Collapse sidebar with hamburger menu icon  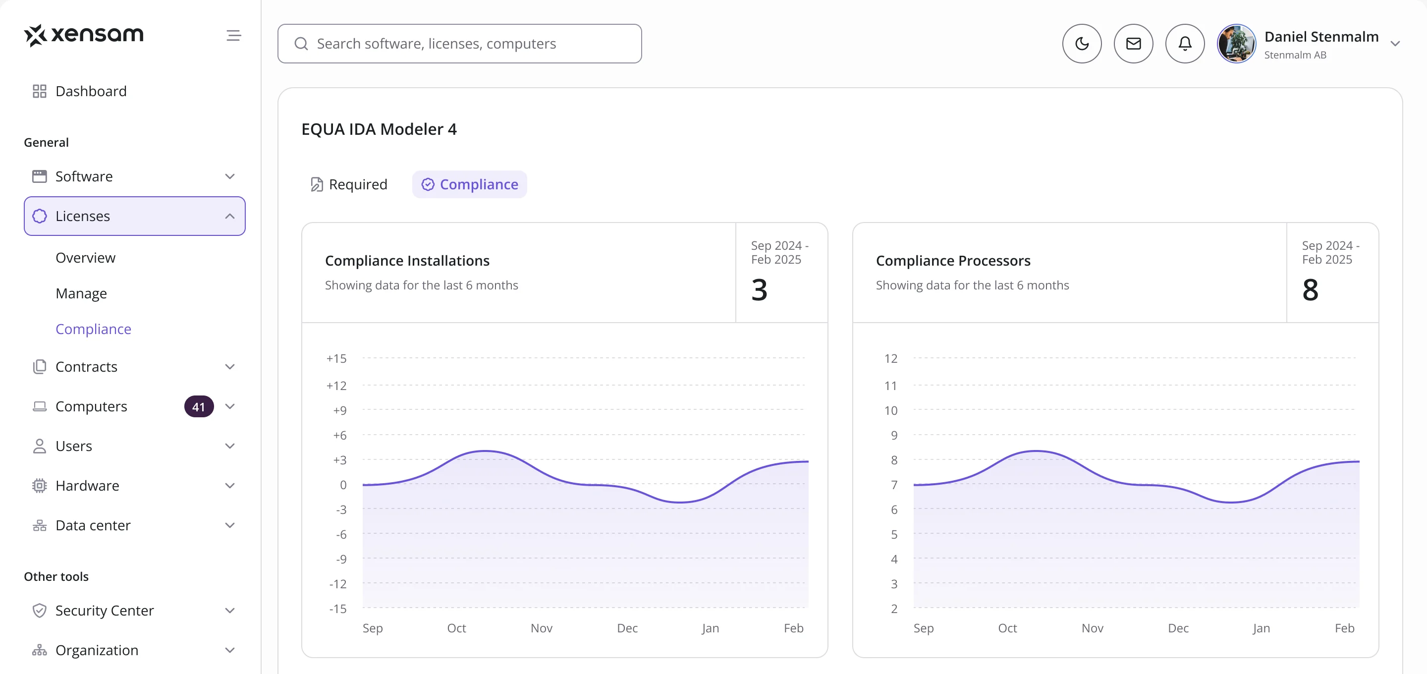click(x=234, y=36)
